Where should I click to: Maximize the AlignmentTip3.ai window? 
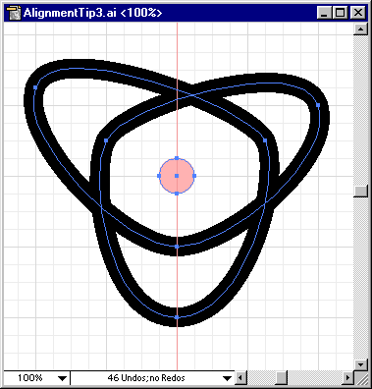click(340, 13)
